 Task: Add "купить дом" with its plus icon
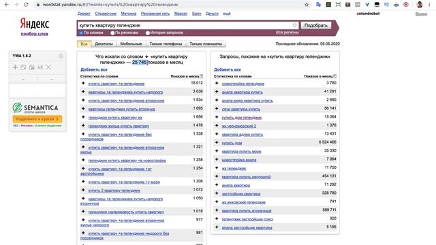[x=217, y=142]
